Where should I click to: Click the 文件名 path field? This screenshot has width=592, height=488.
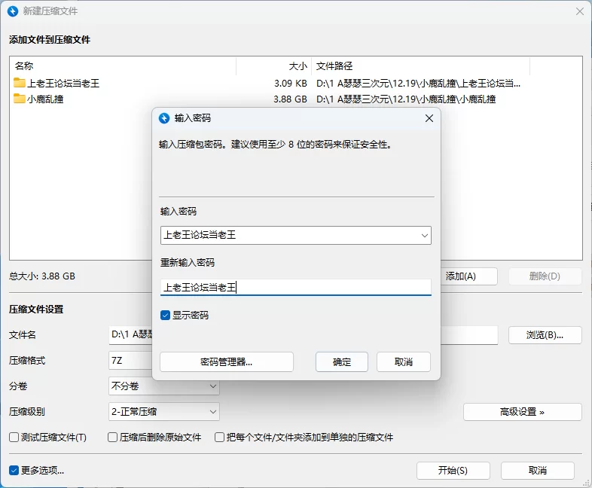coord(130,335)
